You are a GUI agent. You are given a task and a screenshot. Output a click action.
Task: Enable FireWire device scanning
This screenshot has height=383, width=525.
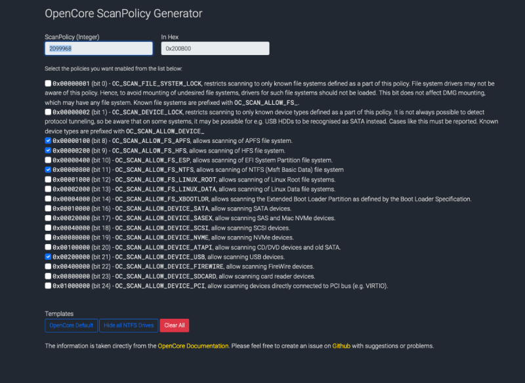pyautogui.click(x=47, y=267)
